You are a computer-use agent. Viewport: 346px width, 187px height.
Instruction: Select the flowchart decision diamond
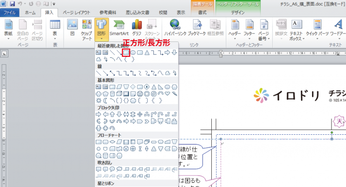(x=112, y=142)
